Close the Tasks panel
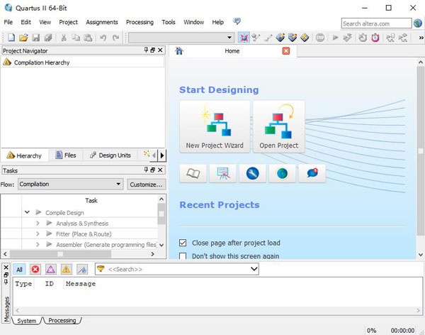This screenshot has width=425, height=335. click(x=160, y=170)
